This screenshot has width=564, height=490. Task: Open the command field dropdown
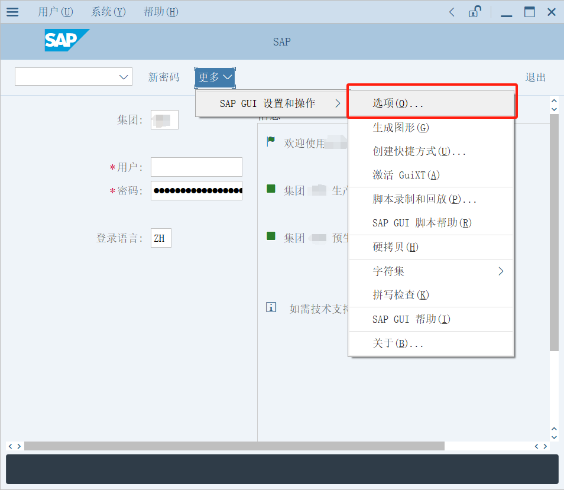[x=124, y=77]
